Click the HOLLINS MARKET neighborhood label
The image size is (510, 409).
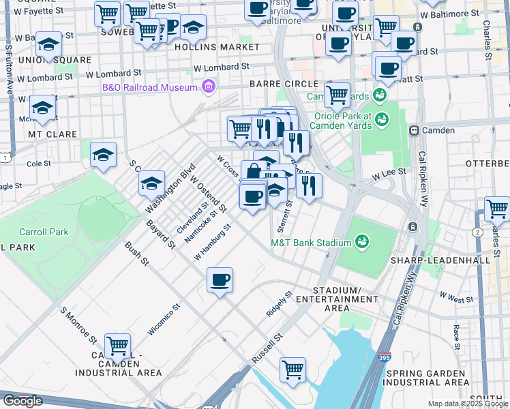[217, 47]
